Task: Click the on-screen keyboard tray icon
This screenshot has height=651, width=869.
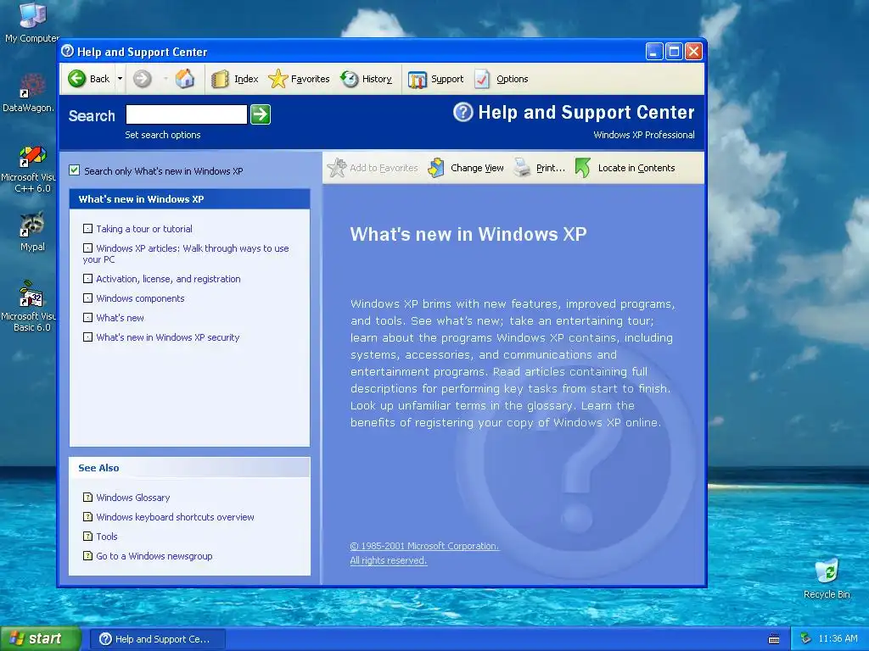Action: (774, 639)
